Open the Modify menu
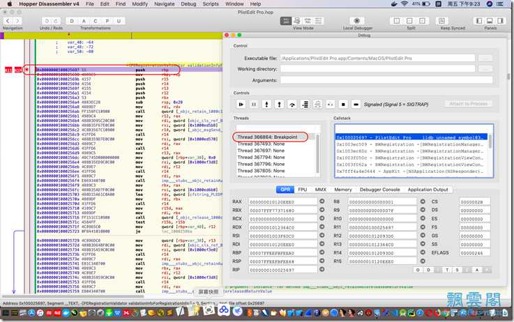This screenshot has width=514, height=322. (x=139, y=4)
